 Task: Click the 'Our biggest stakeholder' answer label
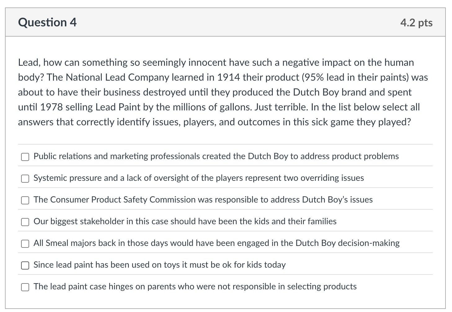click(185, 221)
